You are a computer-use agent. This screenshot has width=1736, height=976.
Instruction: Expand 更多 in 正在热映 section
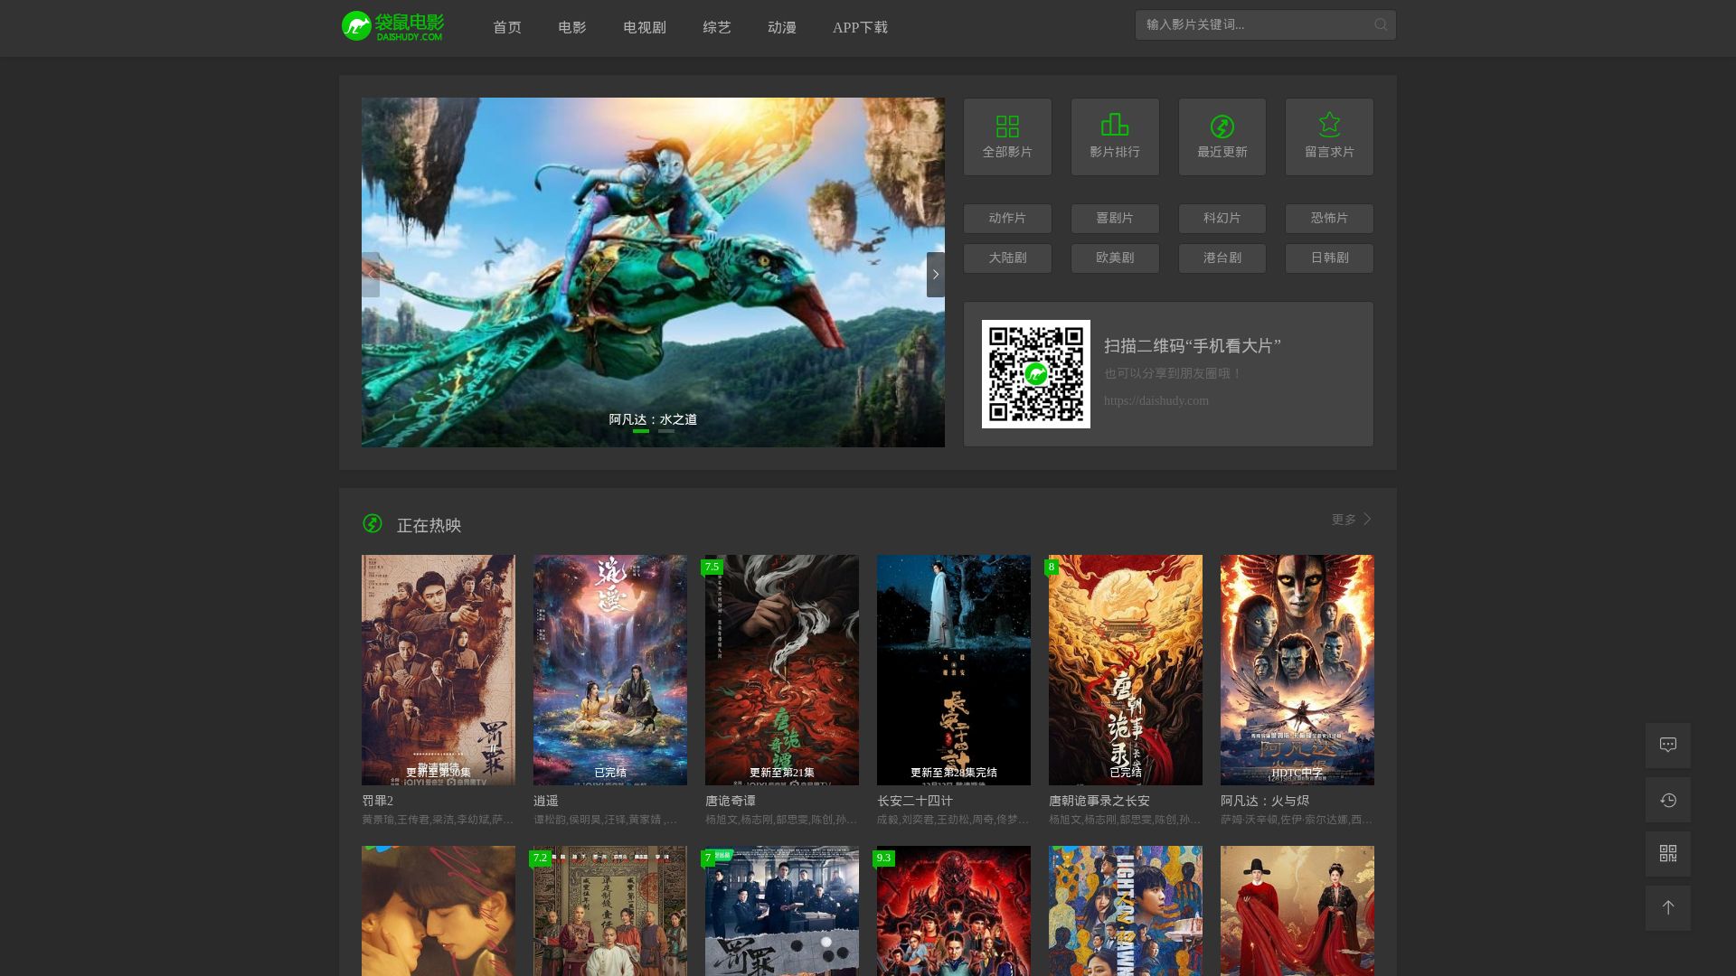pyautogui.click(x=1351, y=520)
